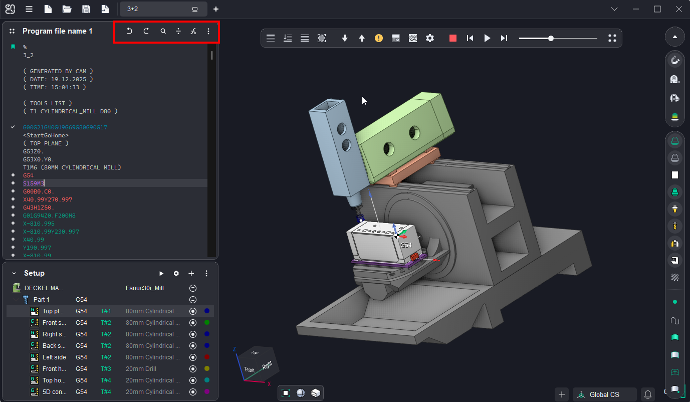Screen dimensions: 690x402
Task: Open the folder icon to load file
Action: tap(67, 9)
